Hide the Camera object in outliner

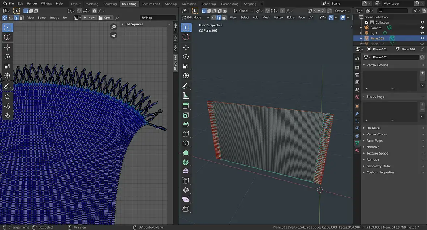click(x=422, y=28)
